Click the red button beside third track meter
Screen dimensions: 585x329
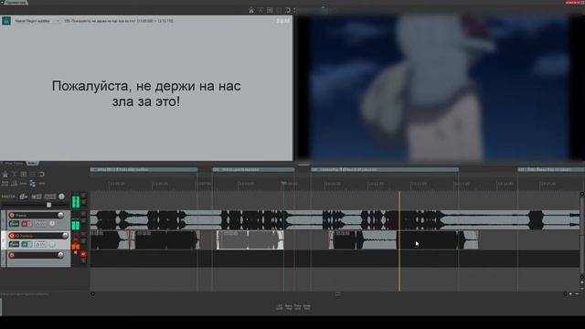coord(83,254)
